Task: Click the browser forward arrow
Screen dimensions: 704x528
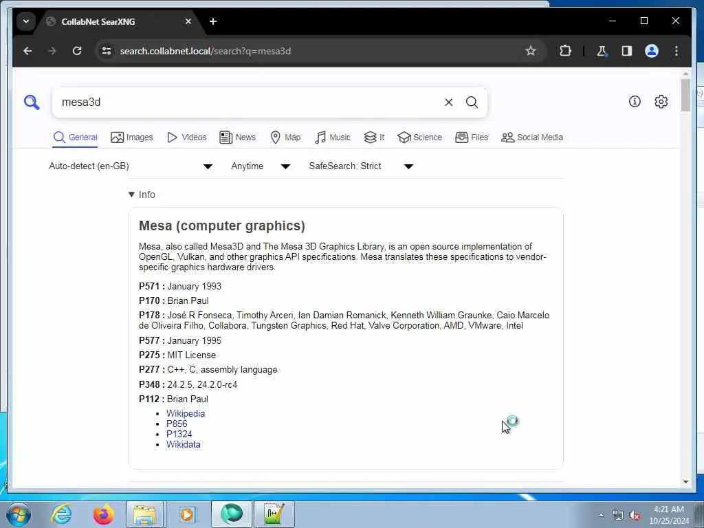Action: point(52,51)
